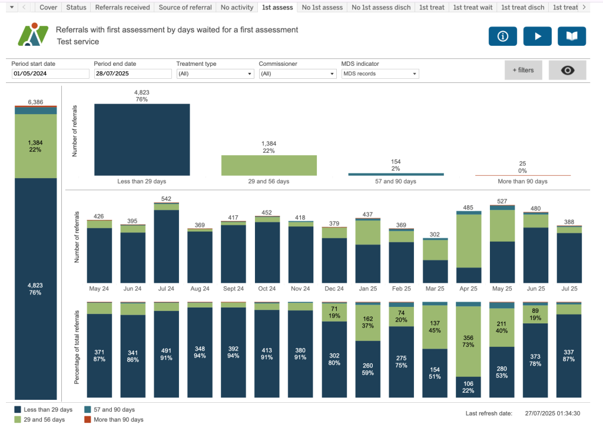This screenshot has width=603, height=431.
Task: Click the 29 and 56 days legend swatch
Action: pyautogui.click(x=18, y=420)
